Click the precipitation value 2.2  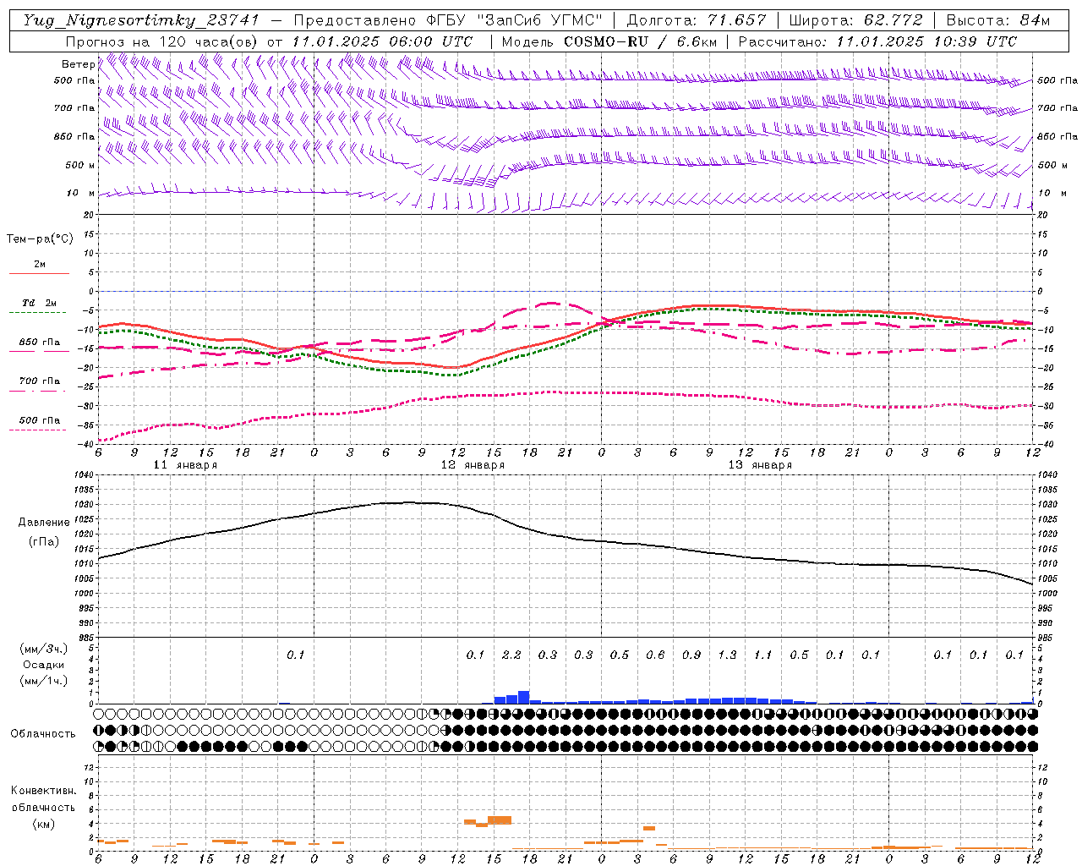(x=511, y=655)
